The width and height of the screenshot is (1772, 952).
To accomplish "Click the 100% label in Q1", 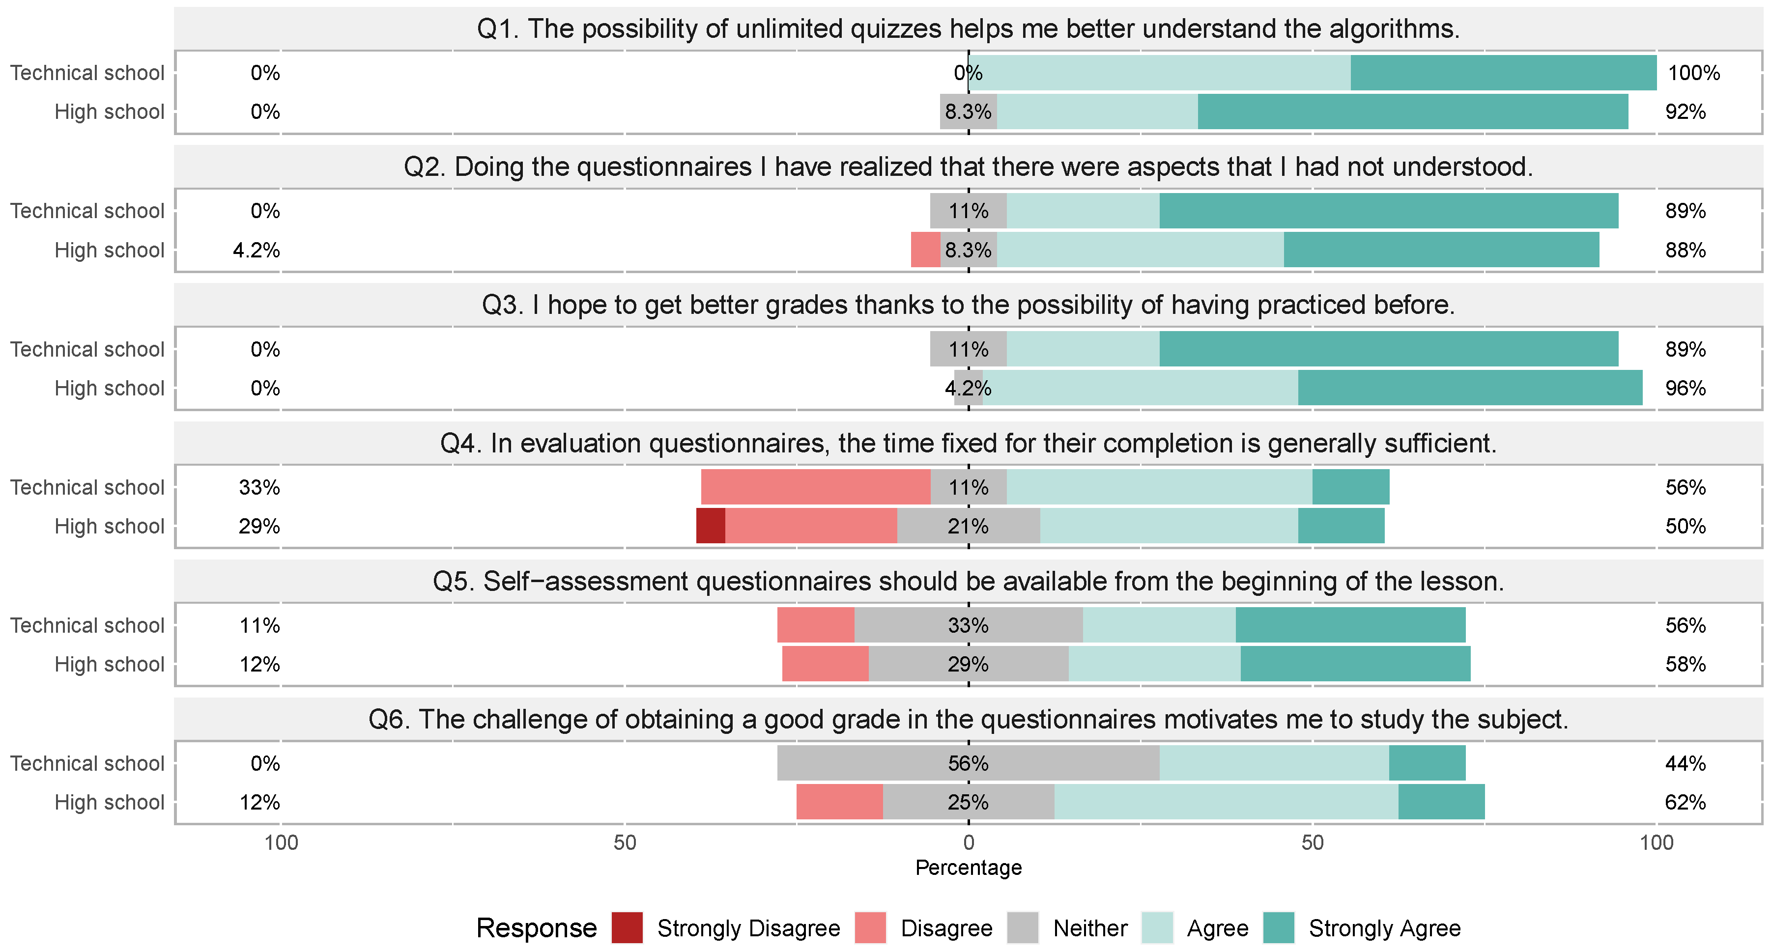I will tap(1693, 73).
